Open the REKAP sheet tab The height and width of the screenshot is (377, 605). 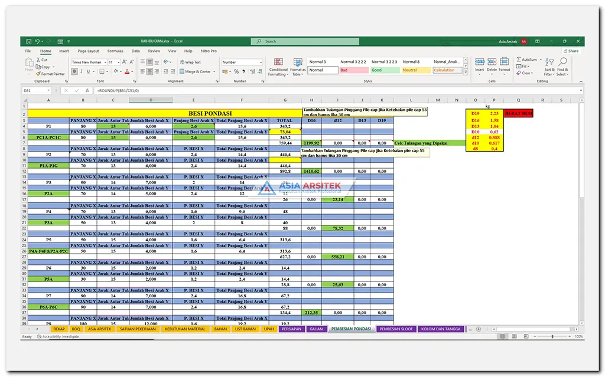[x=59, y=329]
